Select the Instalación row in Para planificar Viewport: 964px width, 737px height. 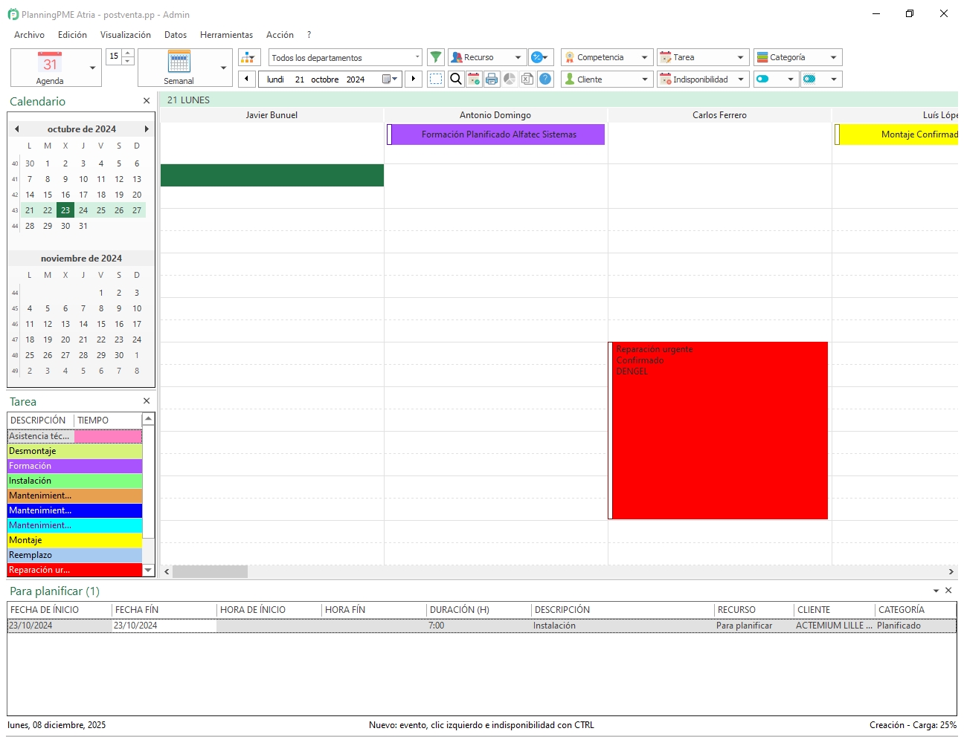(x=554, y=625)
